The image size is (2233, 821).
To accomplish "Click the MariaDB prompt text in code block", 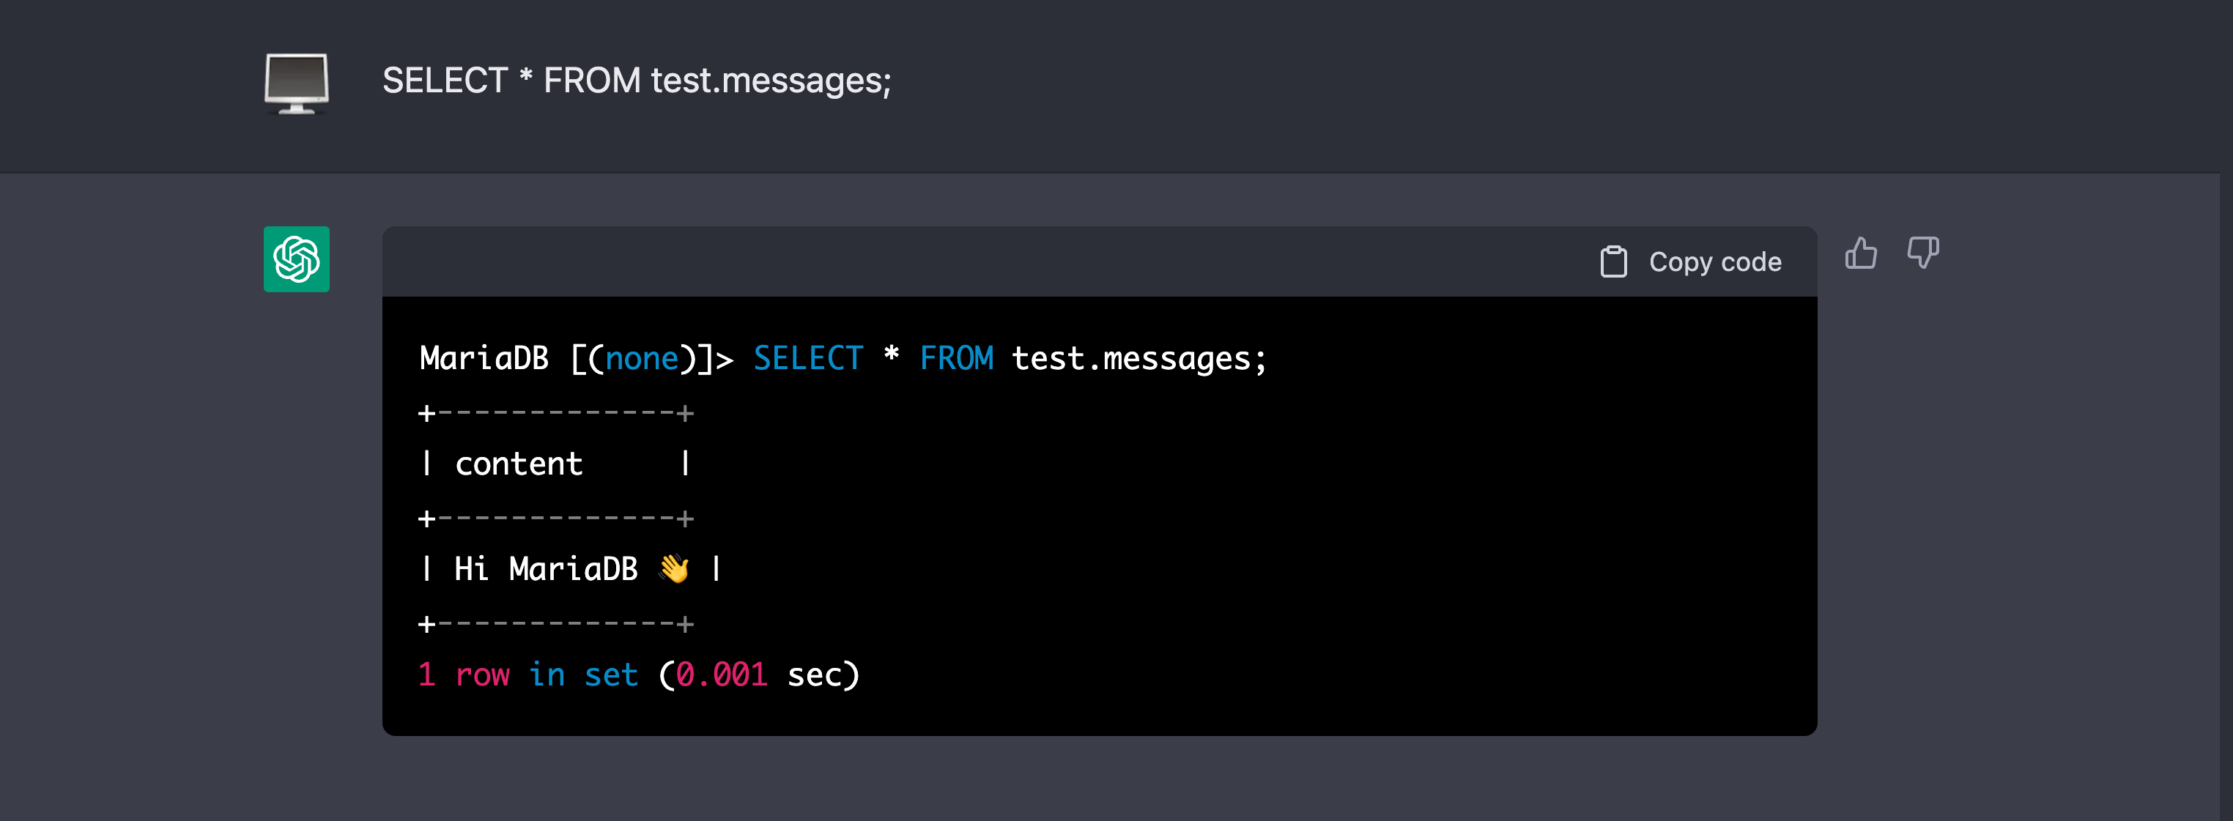I will [x=484, y=358].
